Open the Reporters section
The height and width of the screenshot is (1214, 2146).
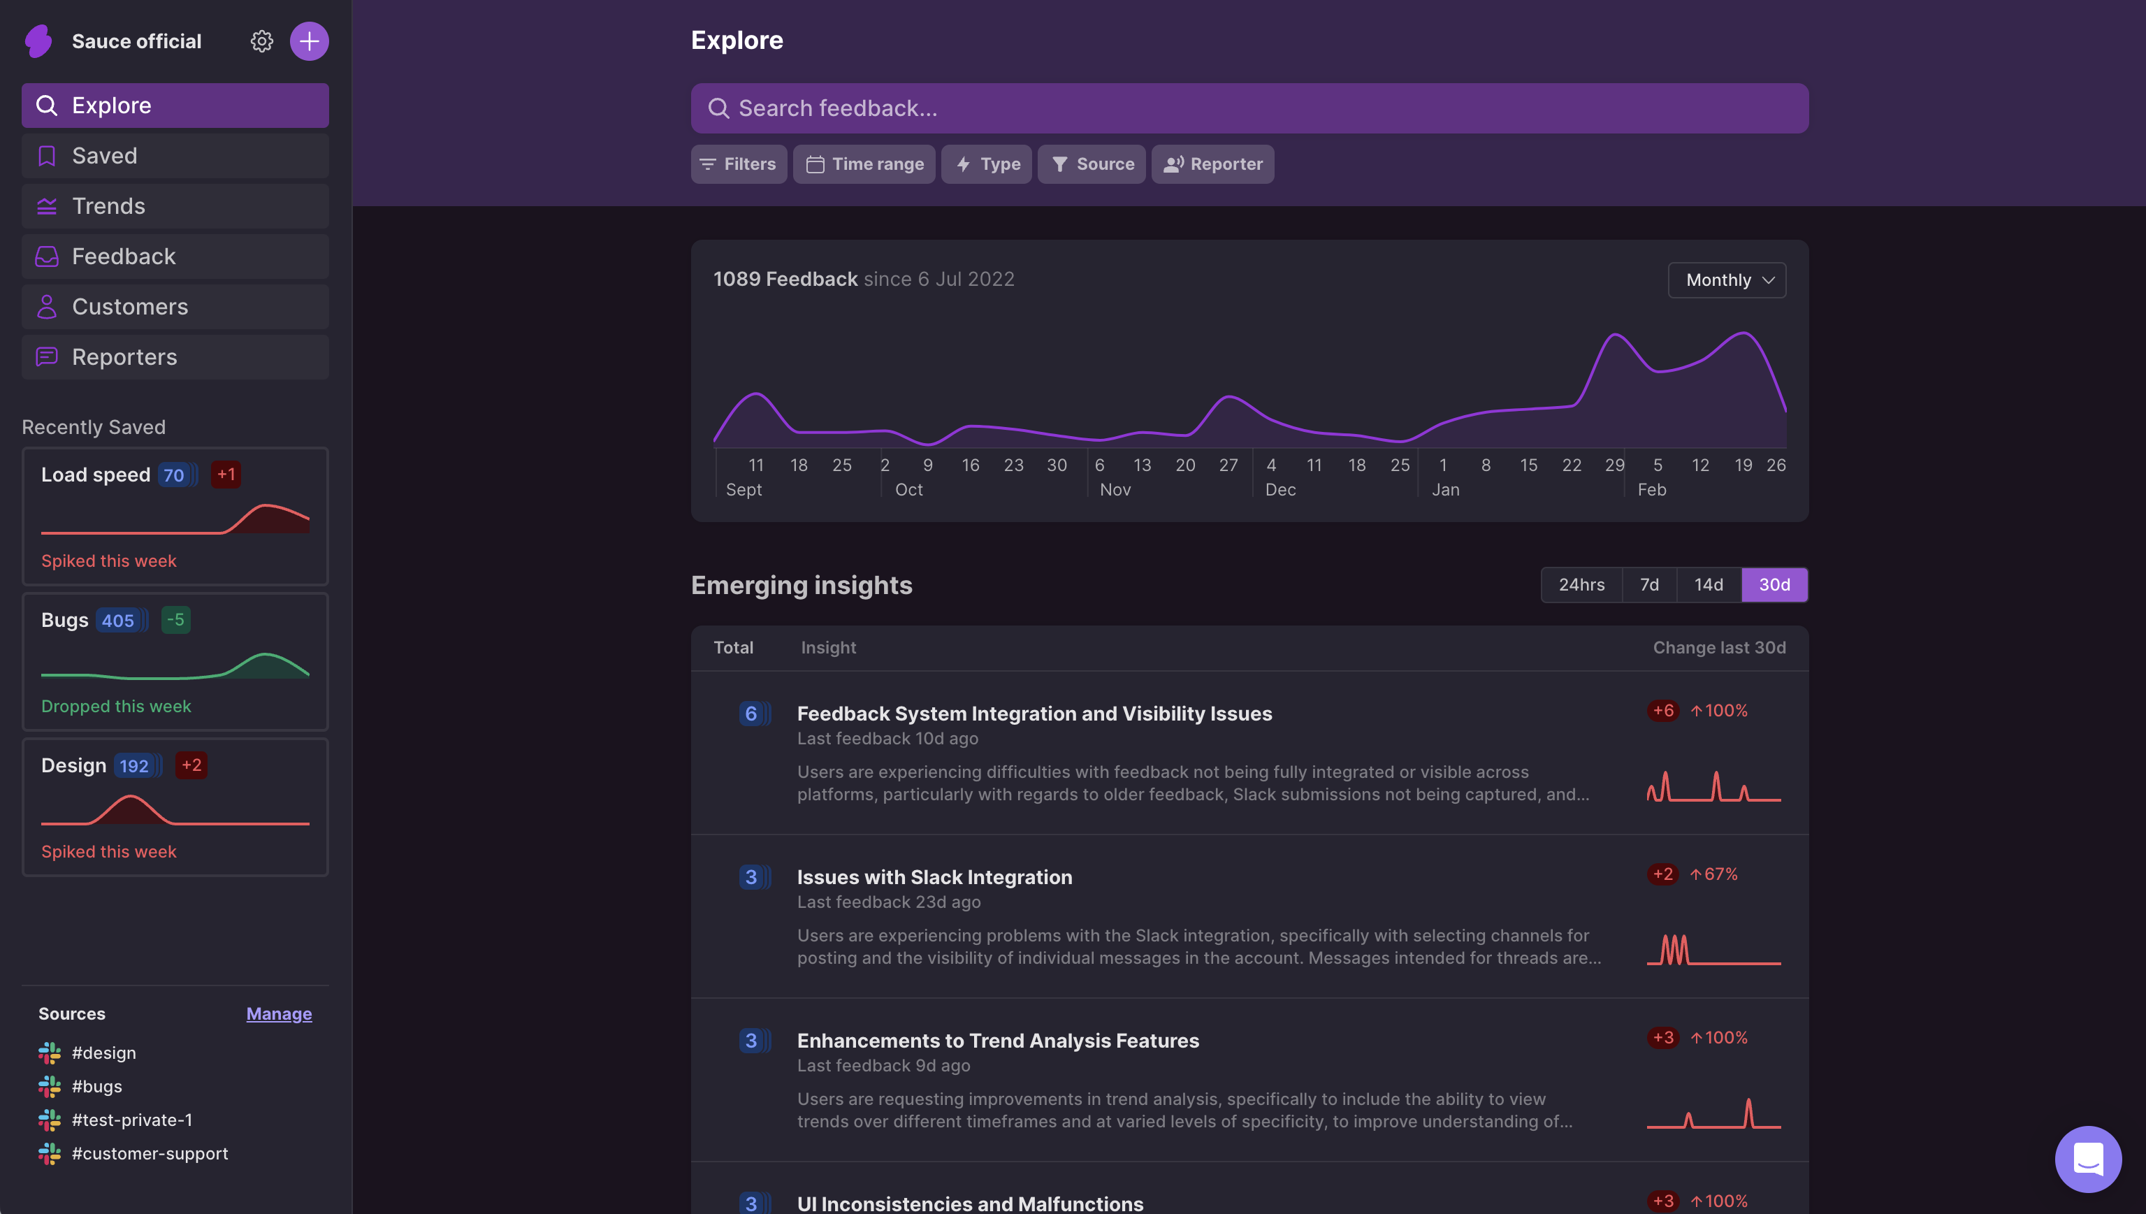[175, 357]
